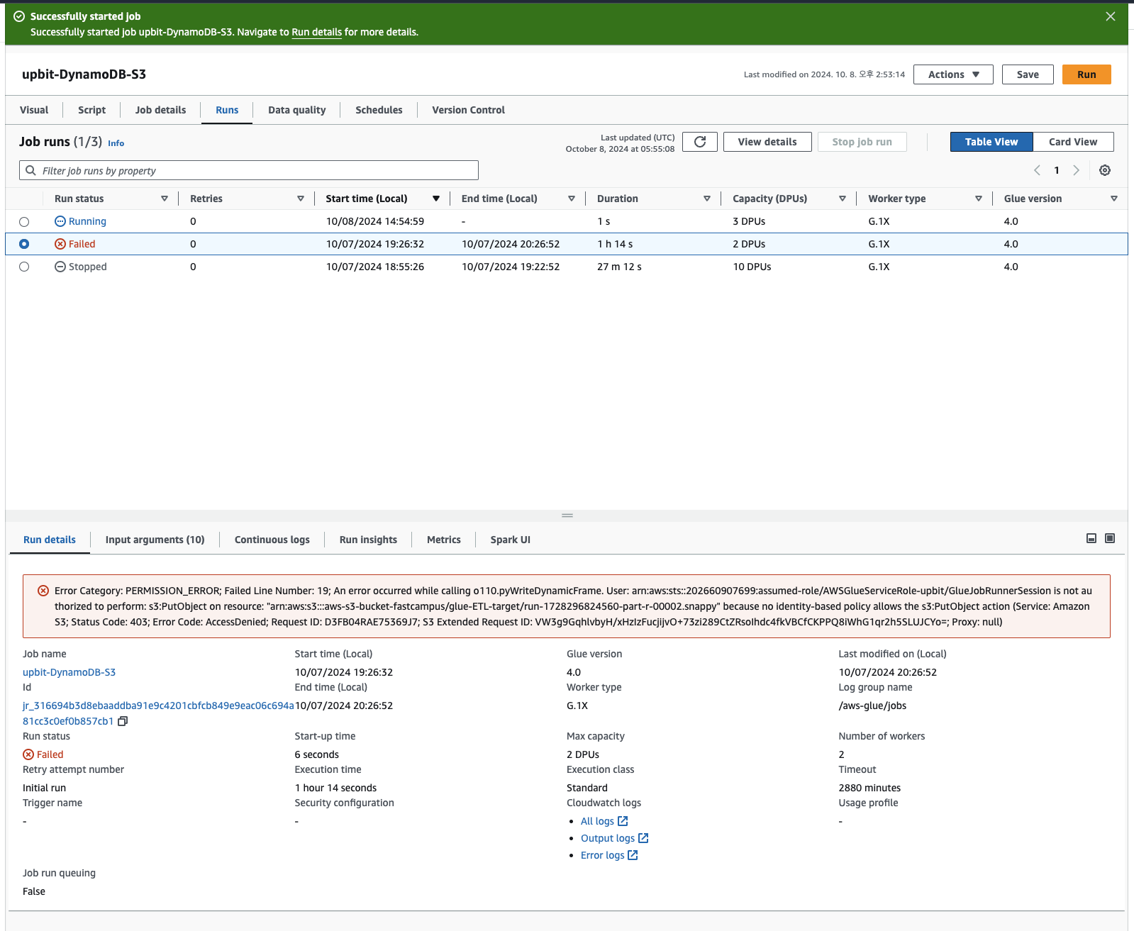Open the Script tab

(91, 110)
